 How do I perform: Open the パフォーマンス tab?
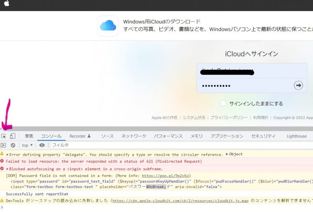coord(168,136)
